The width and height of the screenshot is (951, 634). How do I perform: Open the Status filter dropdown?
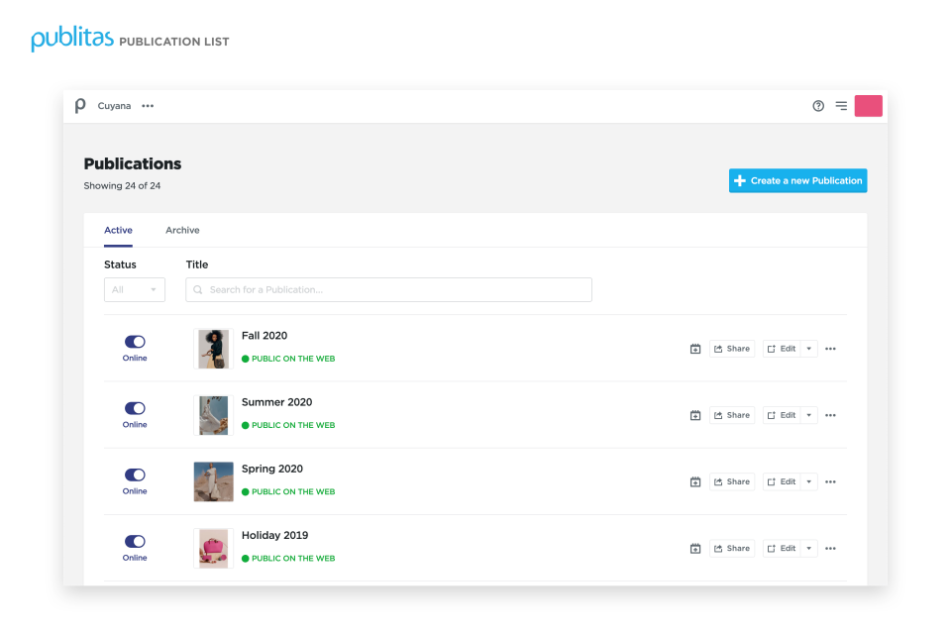tap(134, 289)
